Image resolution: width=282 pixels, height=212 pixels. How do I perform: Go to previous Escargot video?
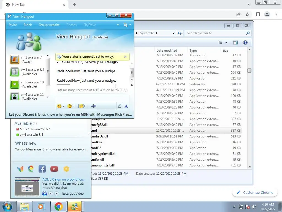tap(51, 194)
